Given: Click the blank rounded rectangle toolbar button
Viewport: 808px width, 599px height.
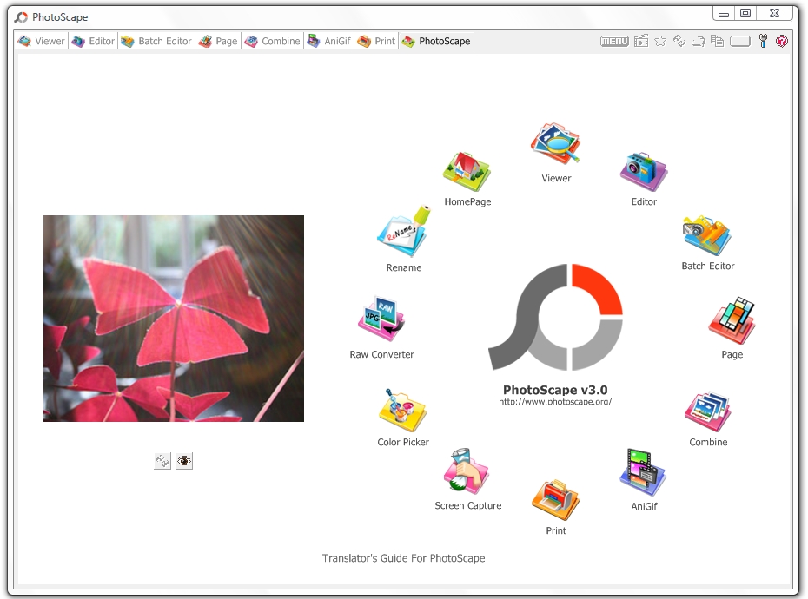Looking at the screenshot, I should point(740,41).
